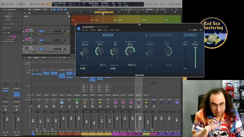Click the Reflectivity knob
Viewport: 244px width, 137px height.
[x=100, y=51]
